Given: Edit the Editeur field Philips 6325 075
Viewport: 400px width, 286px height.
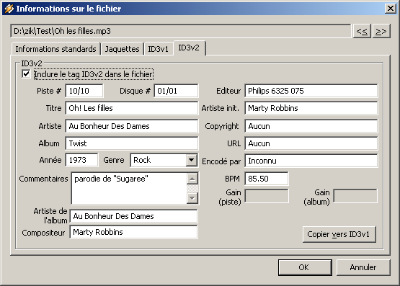Looking at the screenshot, I should [x=311, y=91].
